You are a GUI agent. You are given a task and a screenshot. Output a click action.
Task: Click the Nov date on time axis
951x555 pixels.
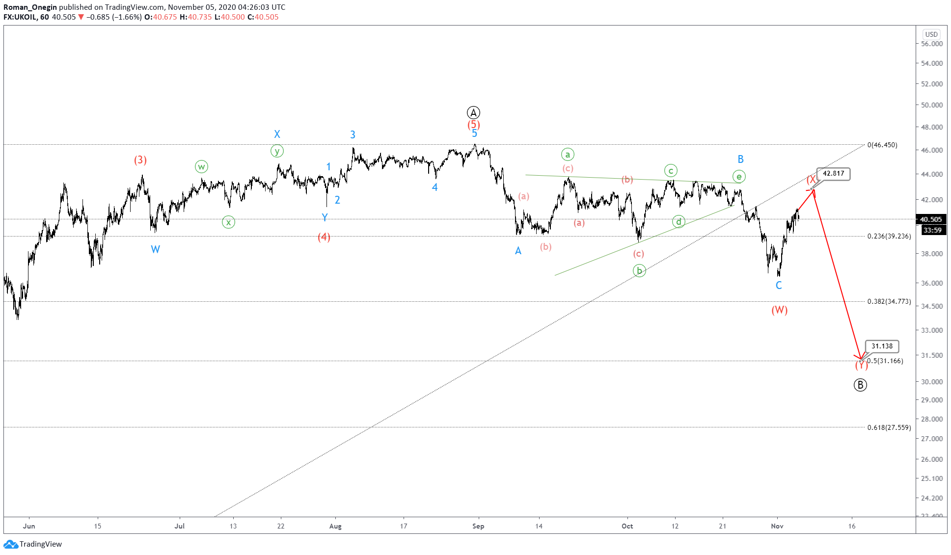point(777,526)
